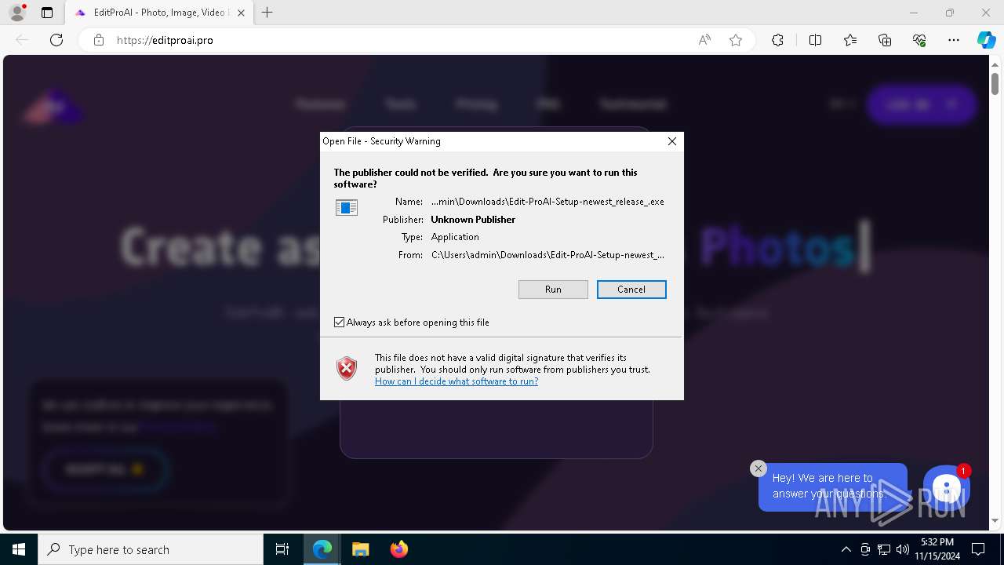Open the Windows Start menu

point(19,549)
